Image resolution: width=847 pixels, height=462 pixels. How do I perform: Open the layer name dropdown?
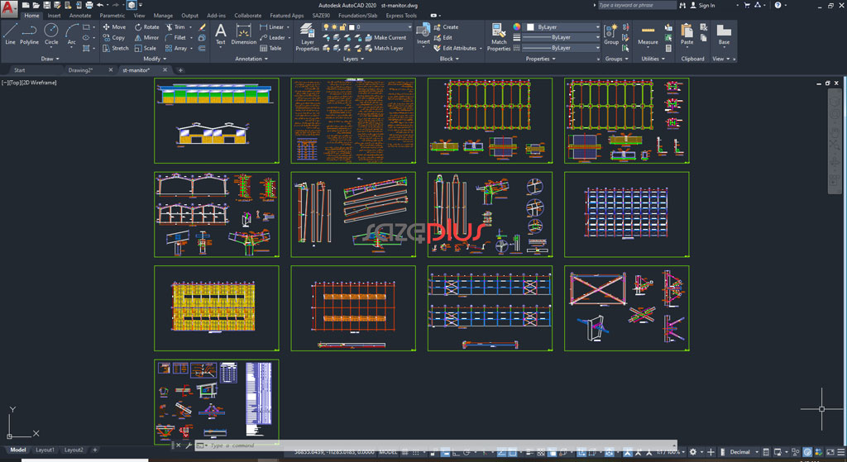(409, 27)
